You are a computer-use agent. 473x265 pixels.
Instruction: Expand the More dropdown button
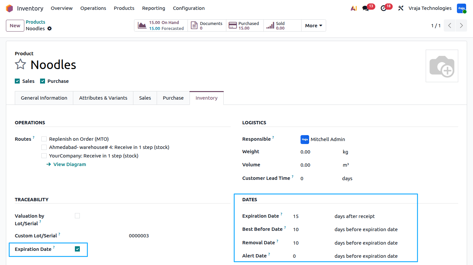coord(314,26)
